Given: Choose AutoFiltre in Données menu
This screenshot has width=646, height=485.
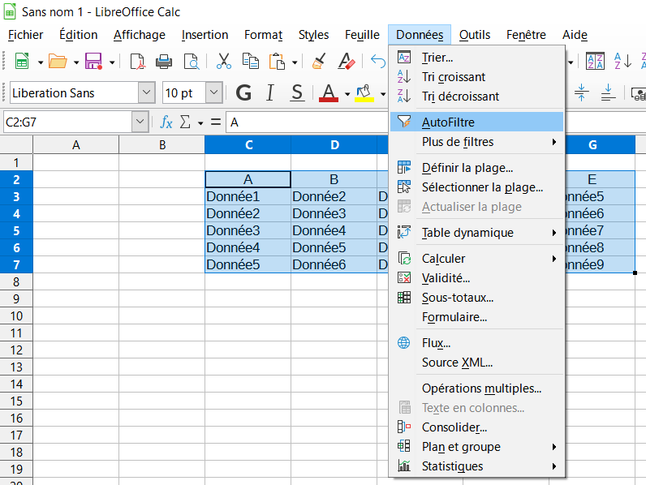Looking at the screenshot, I should 477,122.
